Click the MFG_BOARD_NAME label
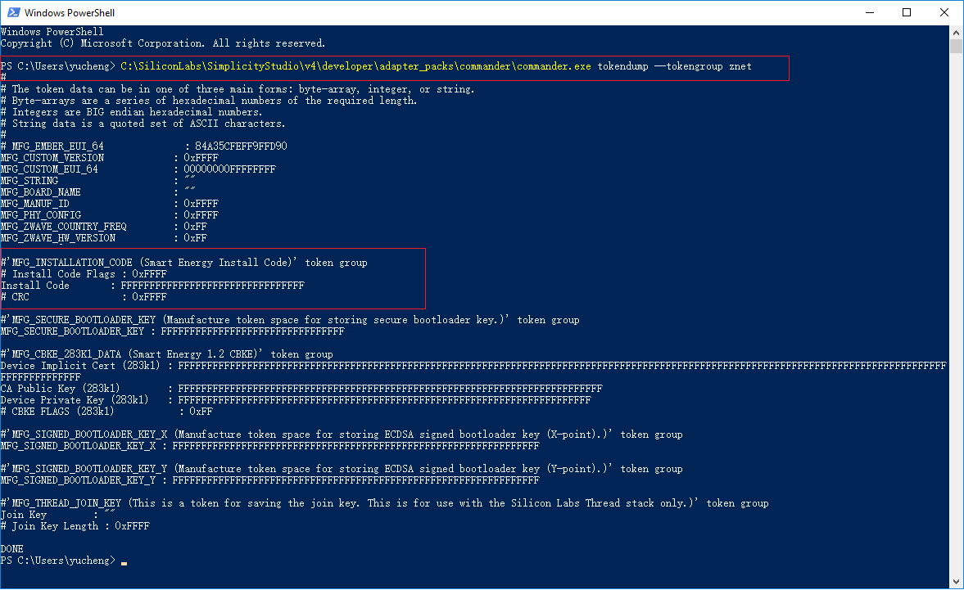 [41, 192]
